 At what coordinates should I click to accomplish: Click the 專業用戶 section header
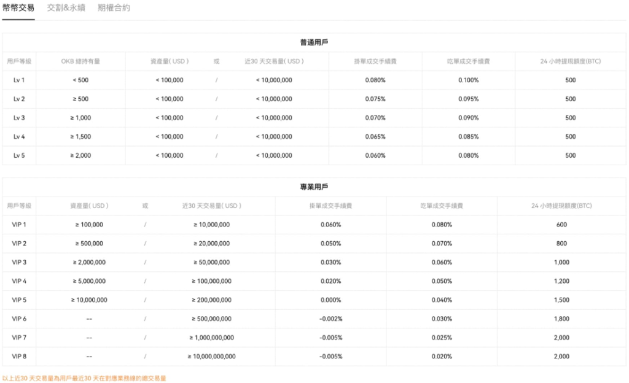pyautogui.click(x=314, y=186)
